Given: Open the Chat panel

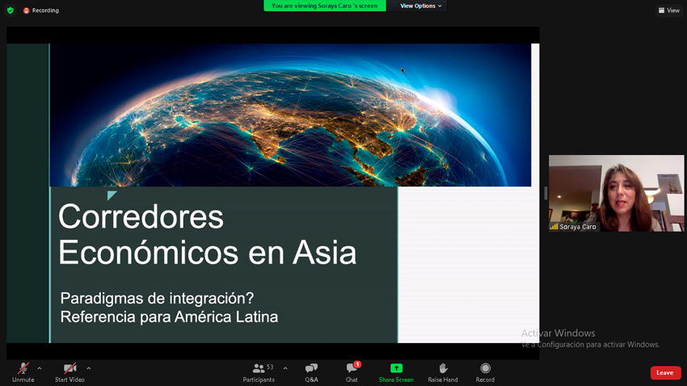Looking at the screenshot, I should [352, 371].
